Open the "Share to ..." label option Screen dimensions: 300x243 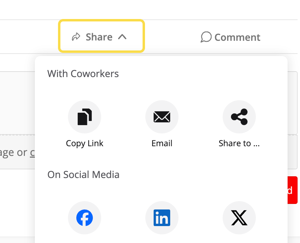click(239, 143)
